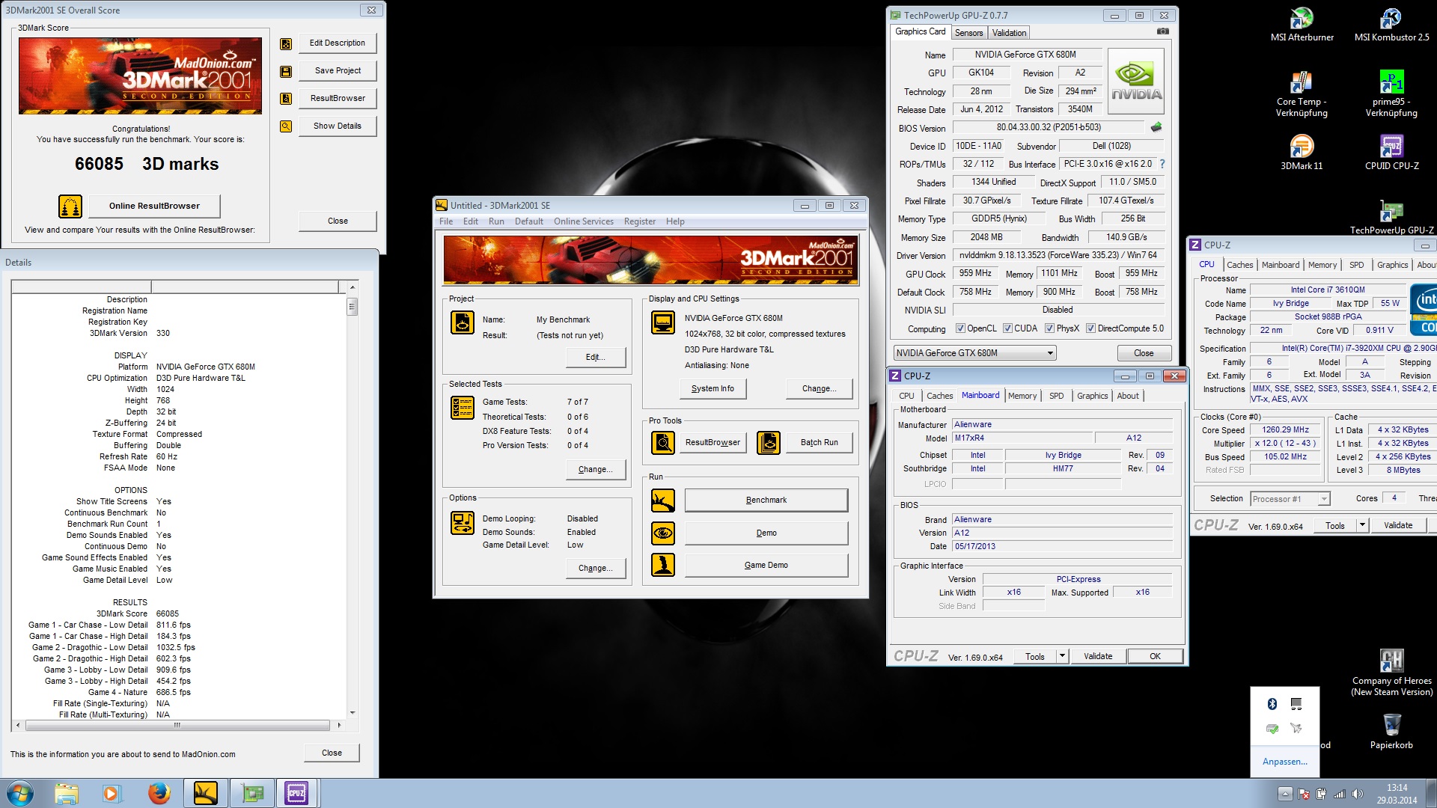This screenshot has width=1437, height=808.
Task: Click Anpassen link in tray popup
Action: tap(1285, 762)
